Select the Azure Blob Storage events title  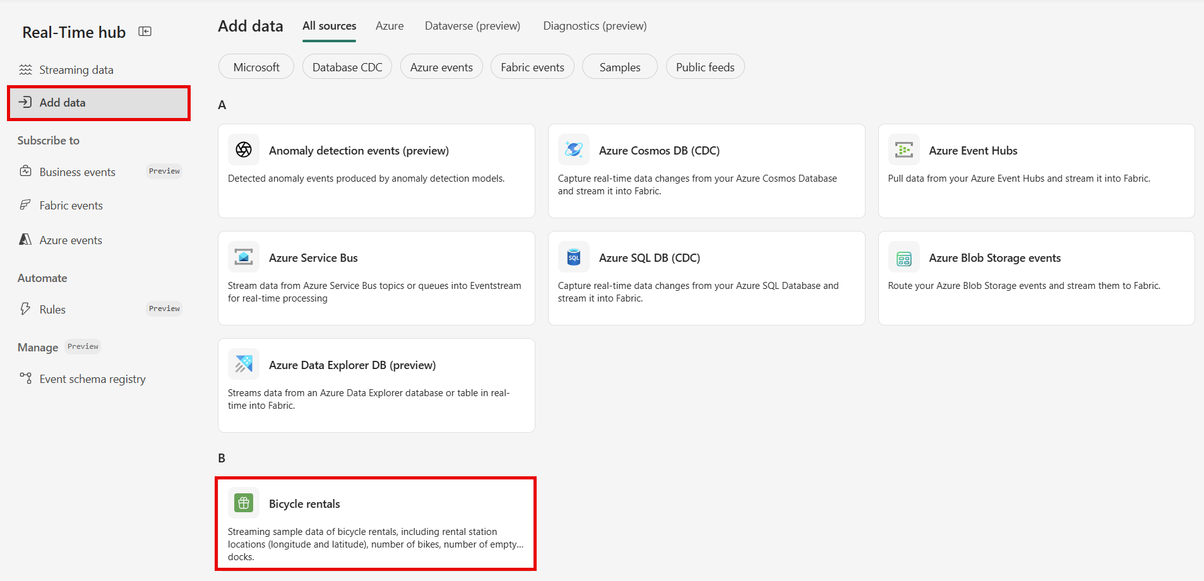(x=994, y=258)
